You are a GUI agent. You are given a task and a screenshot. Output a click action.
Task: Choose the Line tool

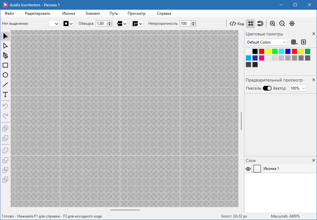pos(5,85)
